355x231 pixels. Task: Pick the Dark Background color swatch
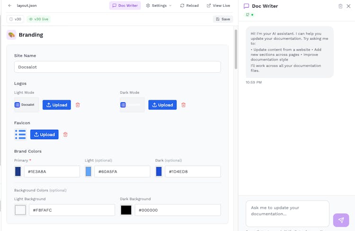pos(126,210)
